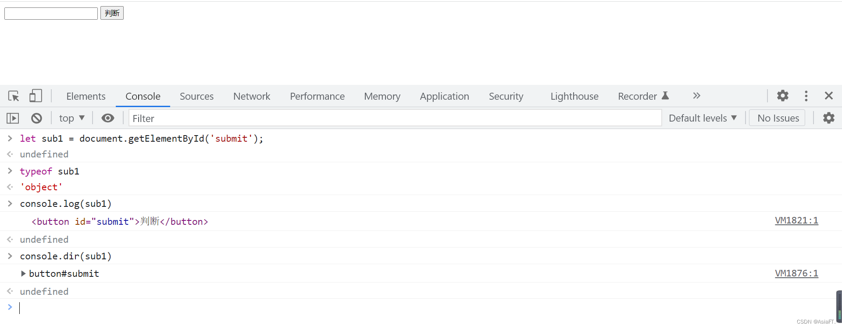Open the VM1821:1 source link
842x328 pixels.
pyautogui.click(x=796, y=220)
